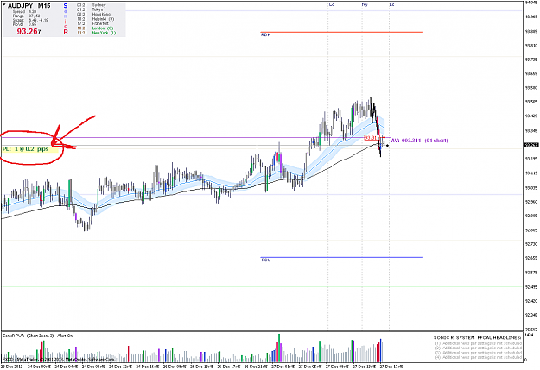Viewport: 540px width, 370px height.
Task: Click the 1424 volume scale value
Action: tap(529, 335)
